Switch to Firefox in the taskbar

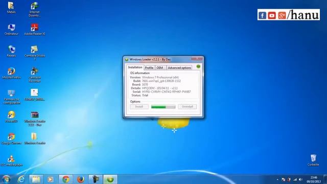[81, 179]
